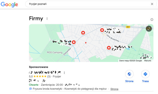Viewport: 158px width, 94px height.
Task: Select the map pin near Jana Brzechwy
Action: (102, 30)
